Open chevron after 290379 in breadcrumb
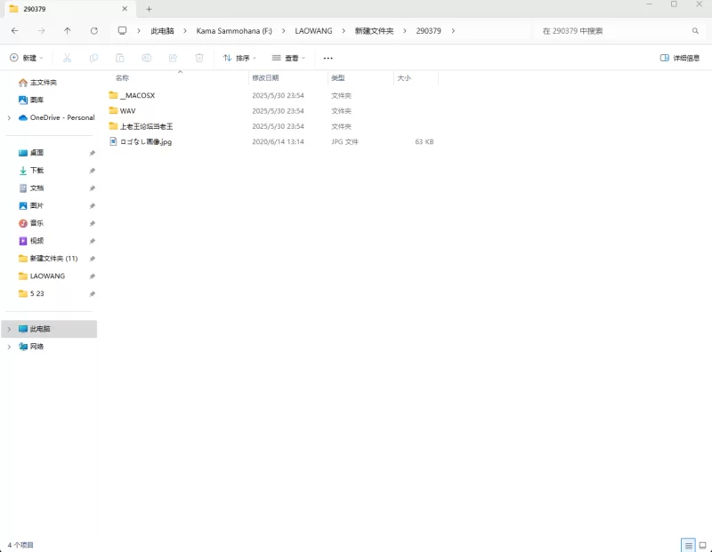712x552 pixels. (453, 31)
